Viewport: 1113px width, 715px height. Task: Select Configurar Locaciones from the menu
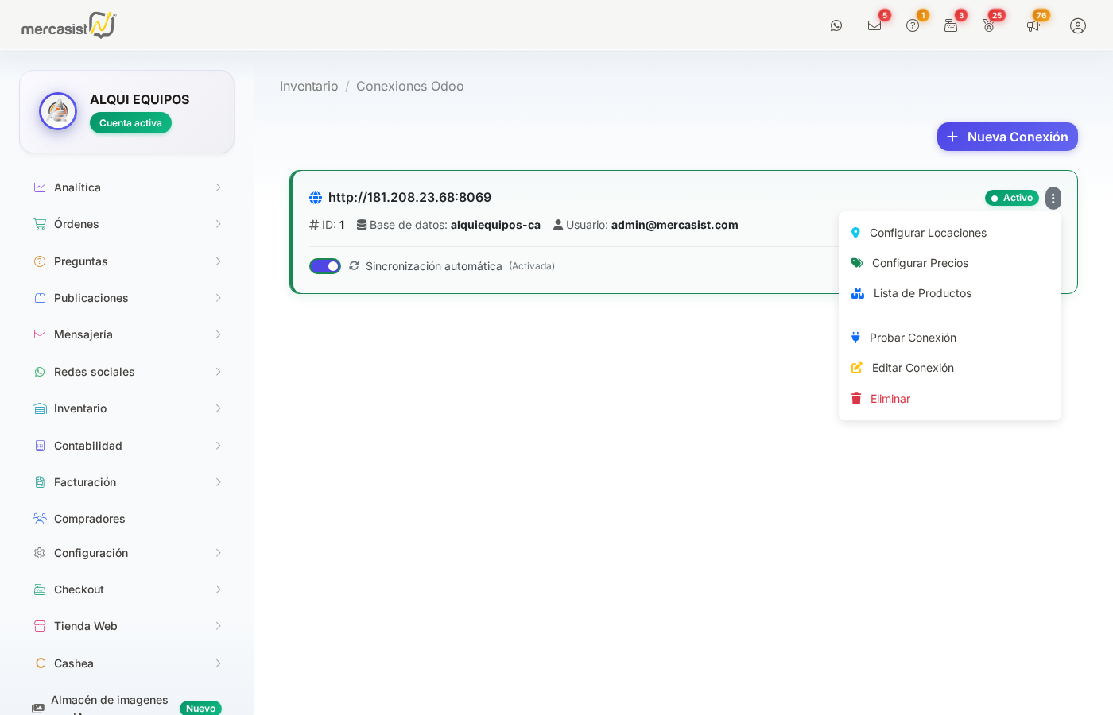coord(928,232)
